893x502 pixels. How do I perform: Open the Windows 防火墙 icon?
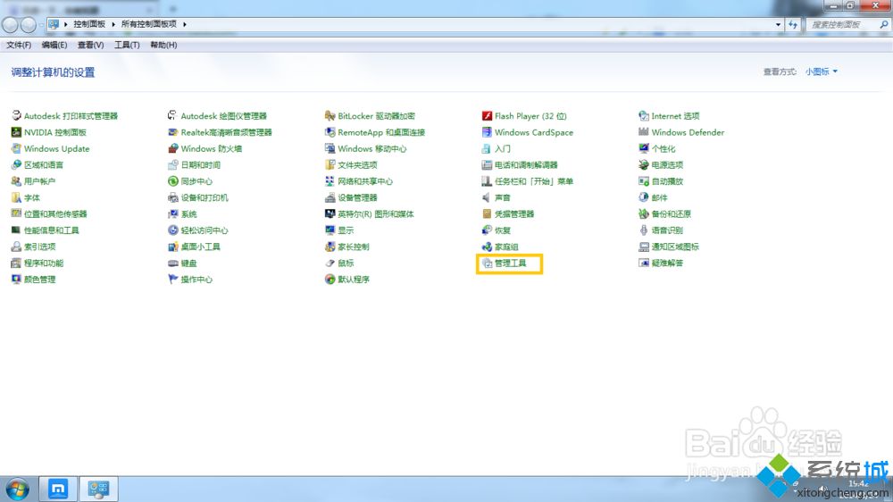tap(173, 148)
